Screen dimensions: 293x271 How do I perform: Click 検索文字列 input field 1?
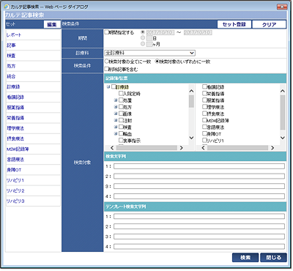click(199, 166)
